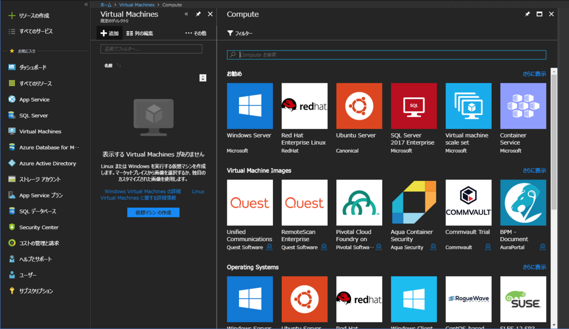Collapse the Virtual Machines blade chevron

[x=186, y=14]
